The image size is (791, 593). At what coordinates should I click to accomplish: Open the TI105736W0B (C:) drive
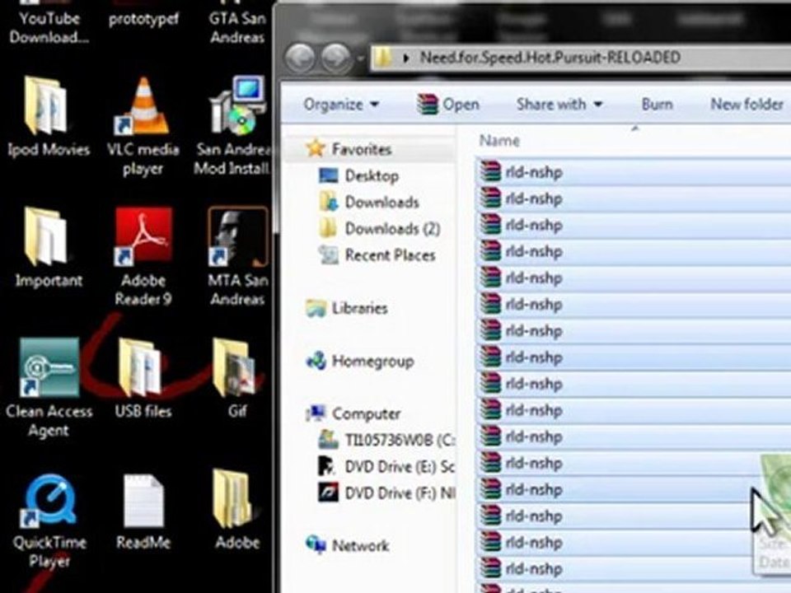386,440
